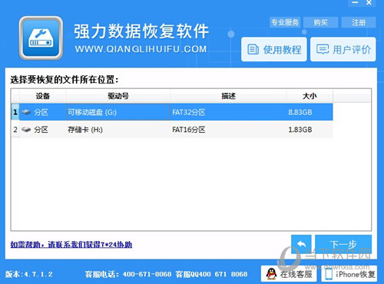The image size is (384, 284).
Task: Click the chat bubble icon on 用户评价
Action: (x=323, y=49)
